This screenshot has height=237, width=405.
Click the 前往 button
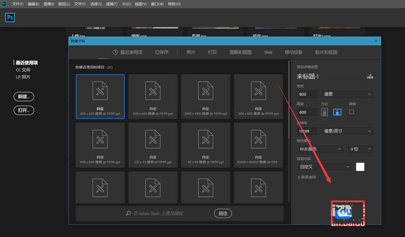[223, 213]
